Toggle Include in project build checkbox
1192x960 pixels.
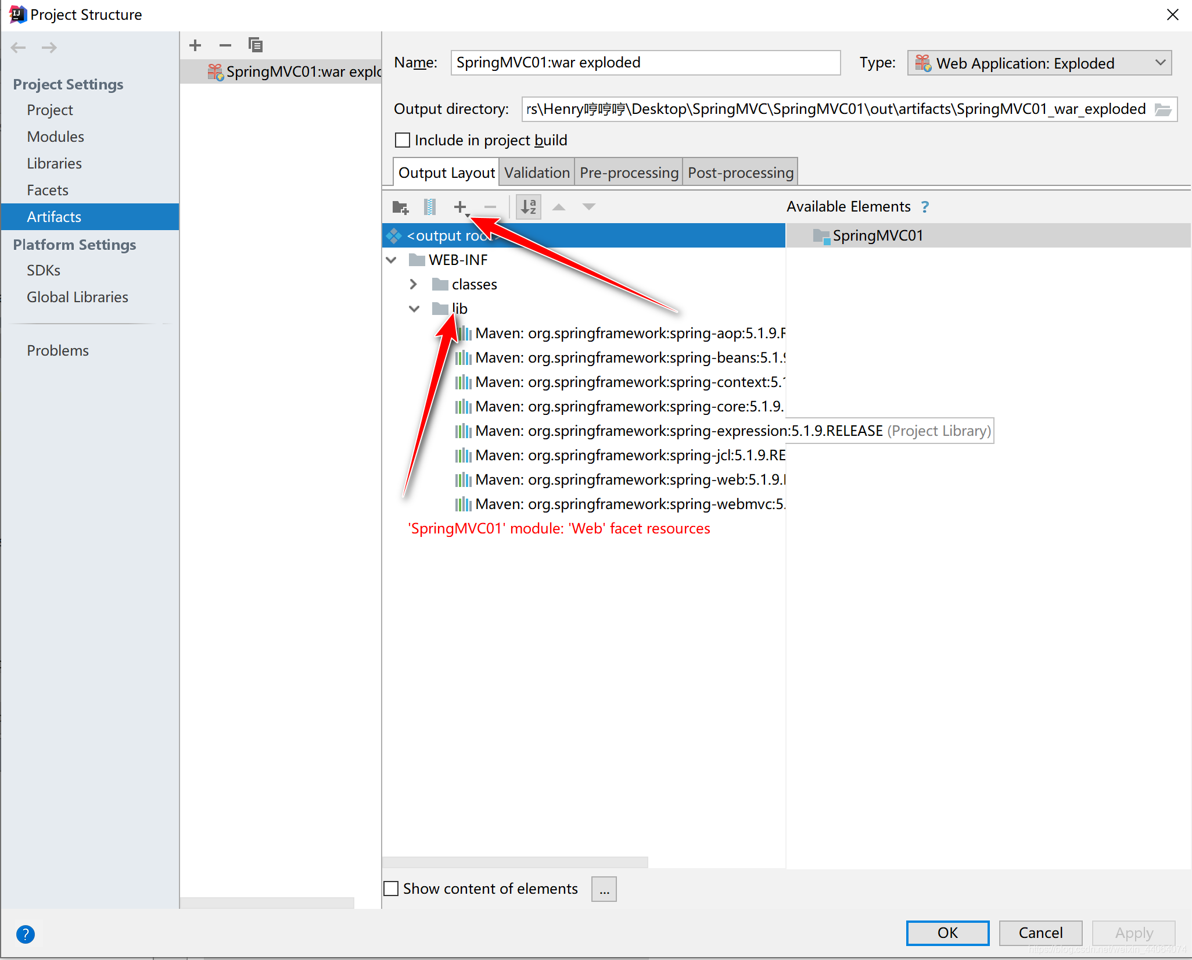403,140
